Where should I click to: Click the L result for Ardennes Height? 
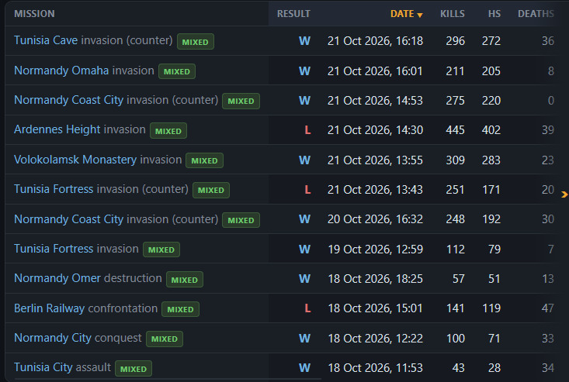click(307, 130)
